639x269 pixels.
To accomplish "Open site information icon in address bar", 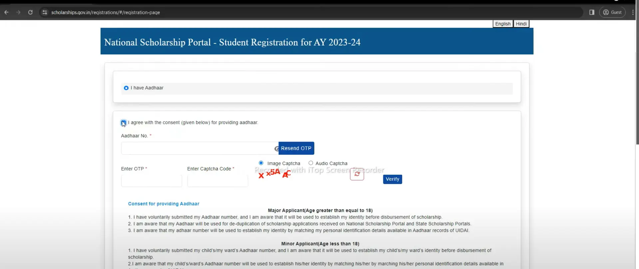I will pyautogui.click(x=45, y=12).
